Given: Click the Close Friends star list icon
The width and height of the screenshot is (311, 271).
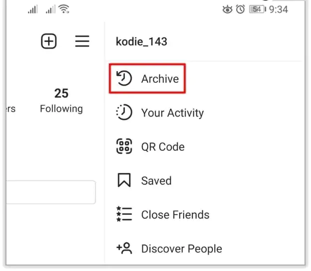Looking at the screenshot, I should click(124, 214).
